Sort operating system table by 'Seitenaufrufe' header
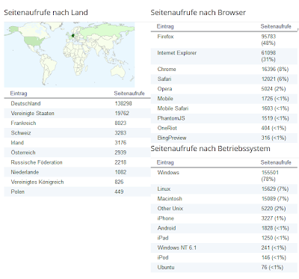Screen dimensions: 299x279 point(276,162)
